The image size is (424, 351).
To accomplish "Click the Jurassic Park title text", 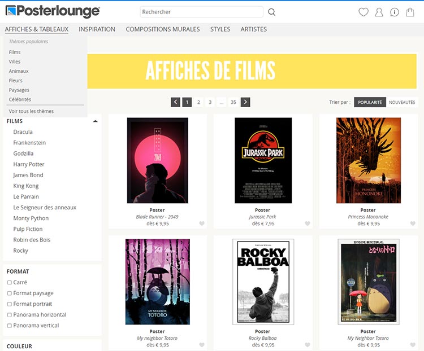I will click(262, 217).
